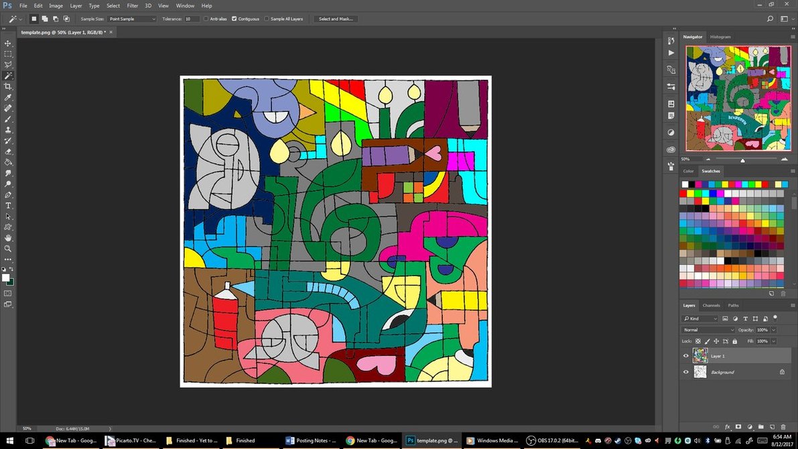Hide Layer 1 with its eye icon
Screen dimensions: 798x449
click(685, 356)
